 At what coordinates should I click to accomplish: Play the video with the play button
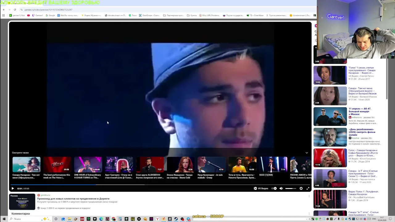tap(13, 188)
